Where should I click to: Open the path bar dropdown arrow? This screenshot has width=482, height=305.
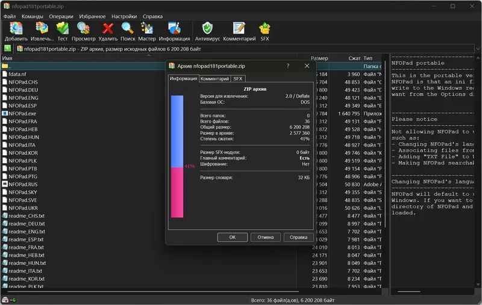(x=478, y=49)
